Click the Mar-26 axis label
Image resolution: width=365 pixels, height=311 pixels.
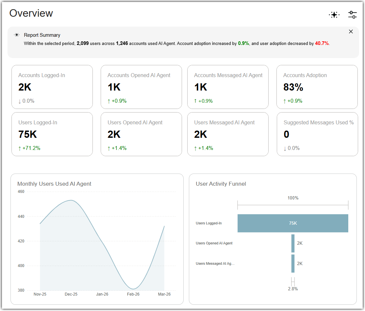[164, 294]
